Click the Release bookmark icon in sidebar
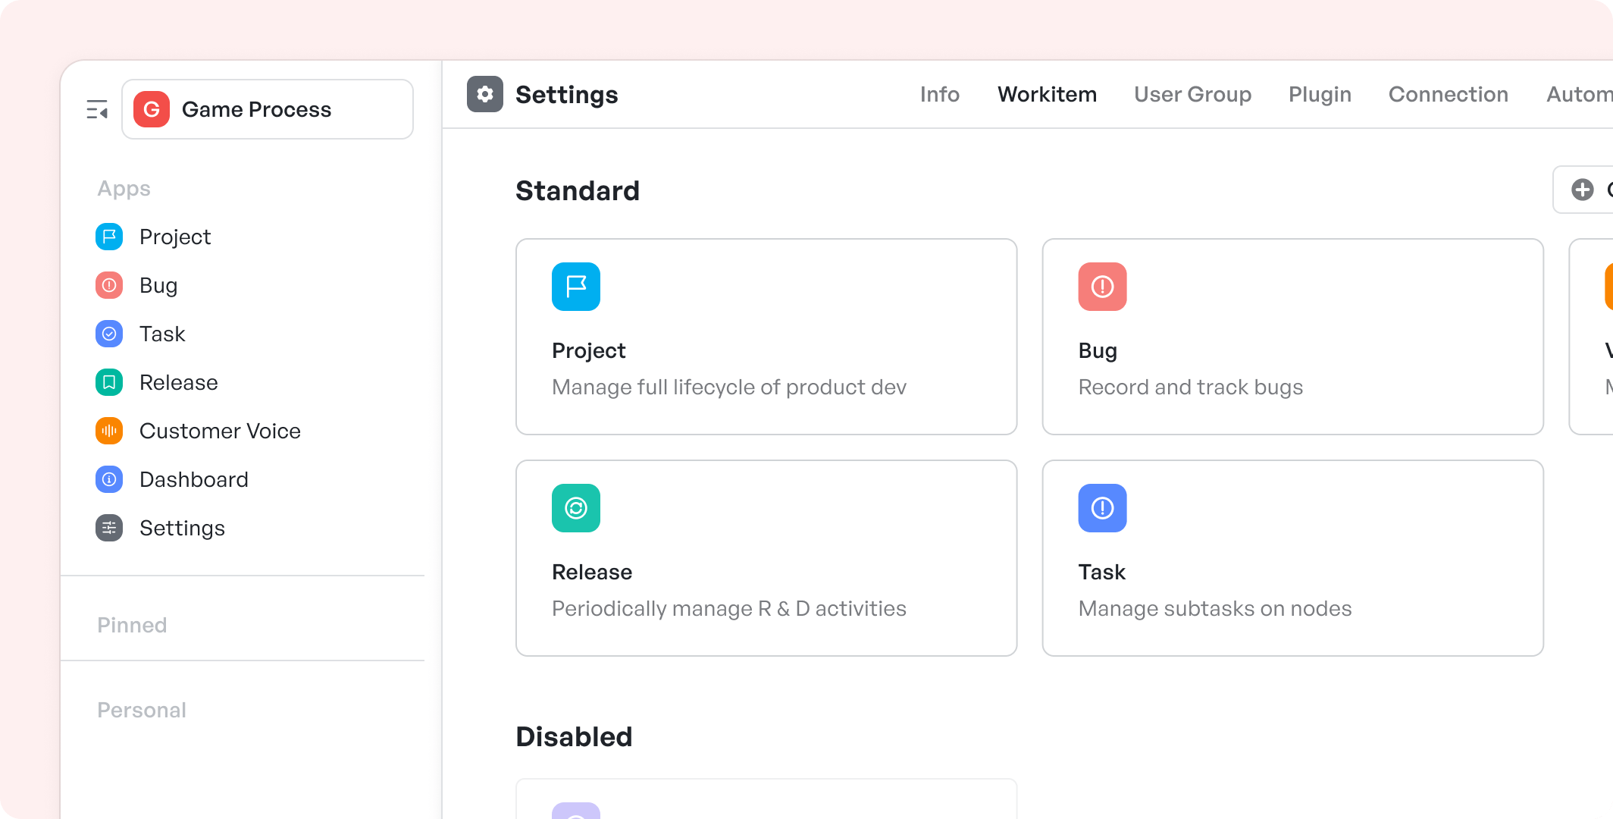Image resolution: width=1613 pixels, height=819 pixels. click(x=109, y=382)
